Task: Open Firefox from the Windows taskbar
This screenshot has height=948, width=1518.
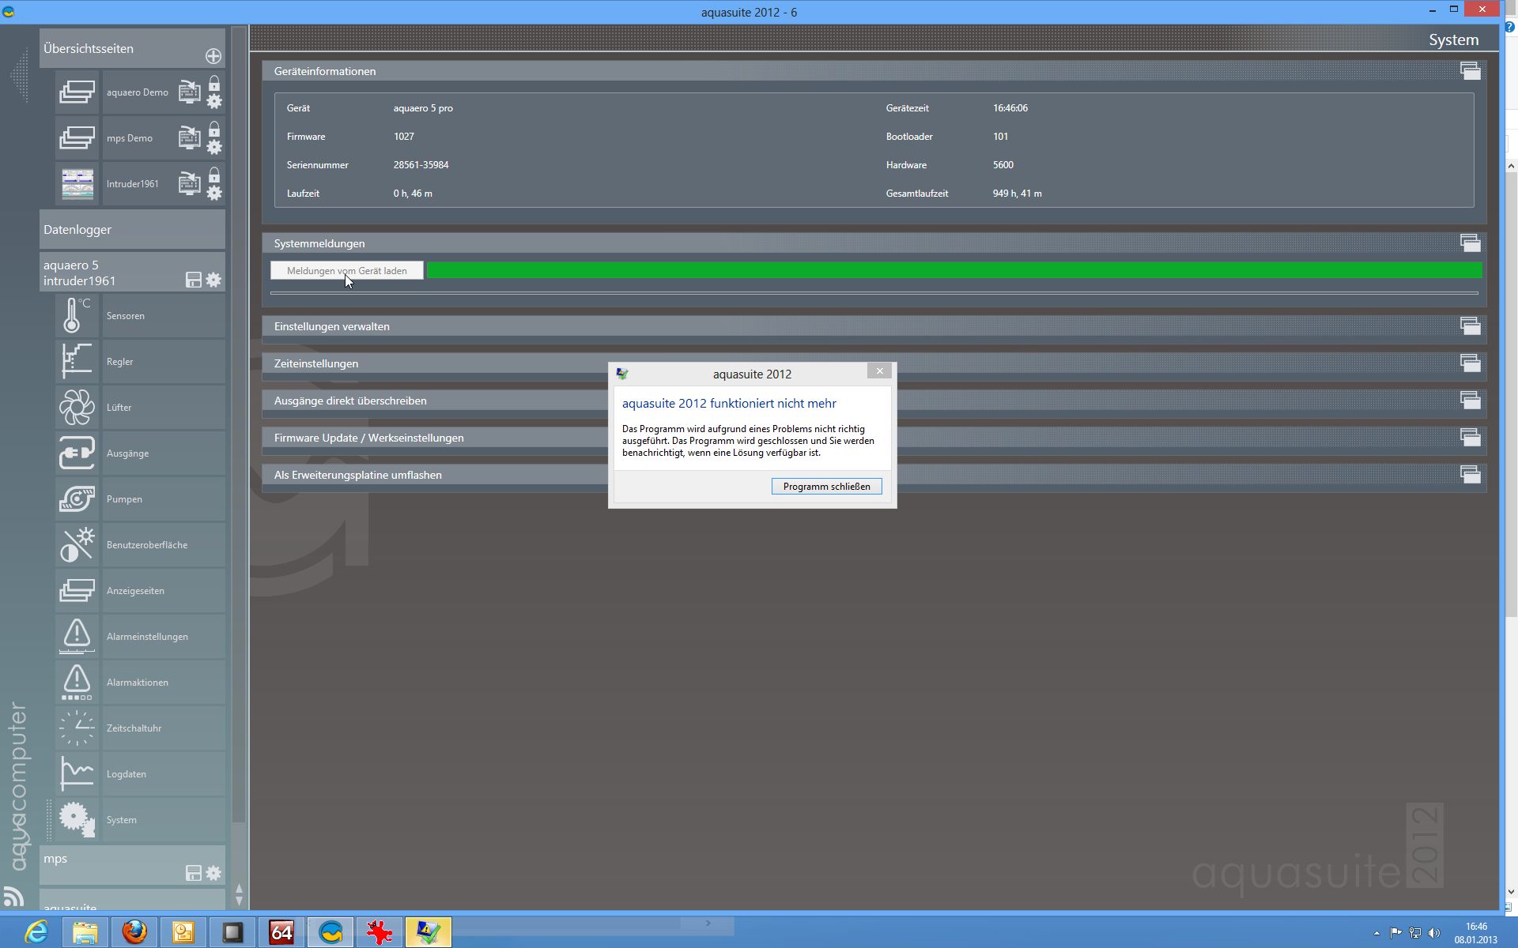Action: tap(134, 932)
